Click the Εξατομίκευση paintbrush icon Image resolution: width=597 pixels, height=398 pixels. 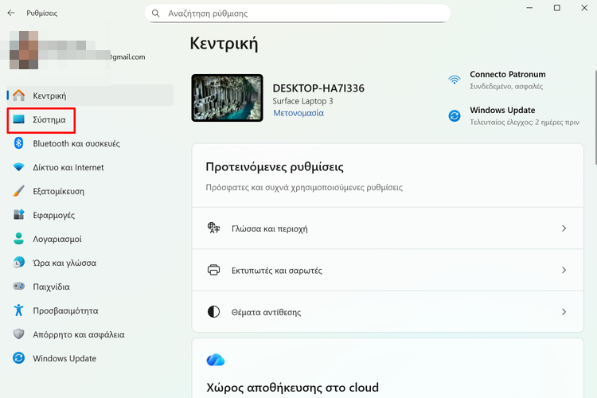19,192
